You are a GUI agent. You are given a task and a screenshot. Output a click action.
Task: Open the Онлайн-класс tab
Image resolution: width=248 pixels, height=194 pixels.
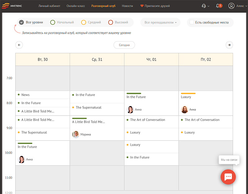pyautogui.click(x=76, y=6)
